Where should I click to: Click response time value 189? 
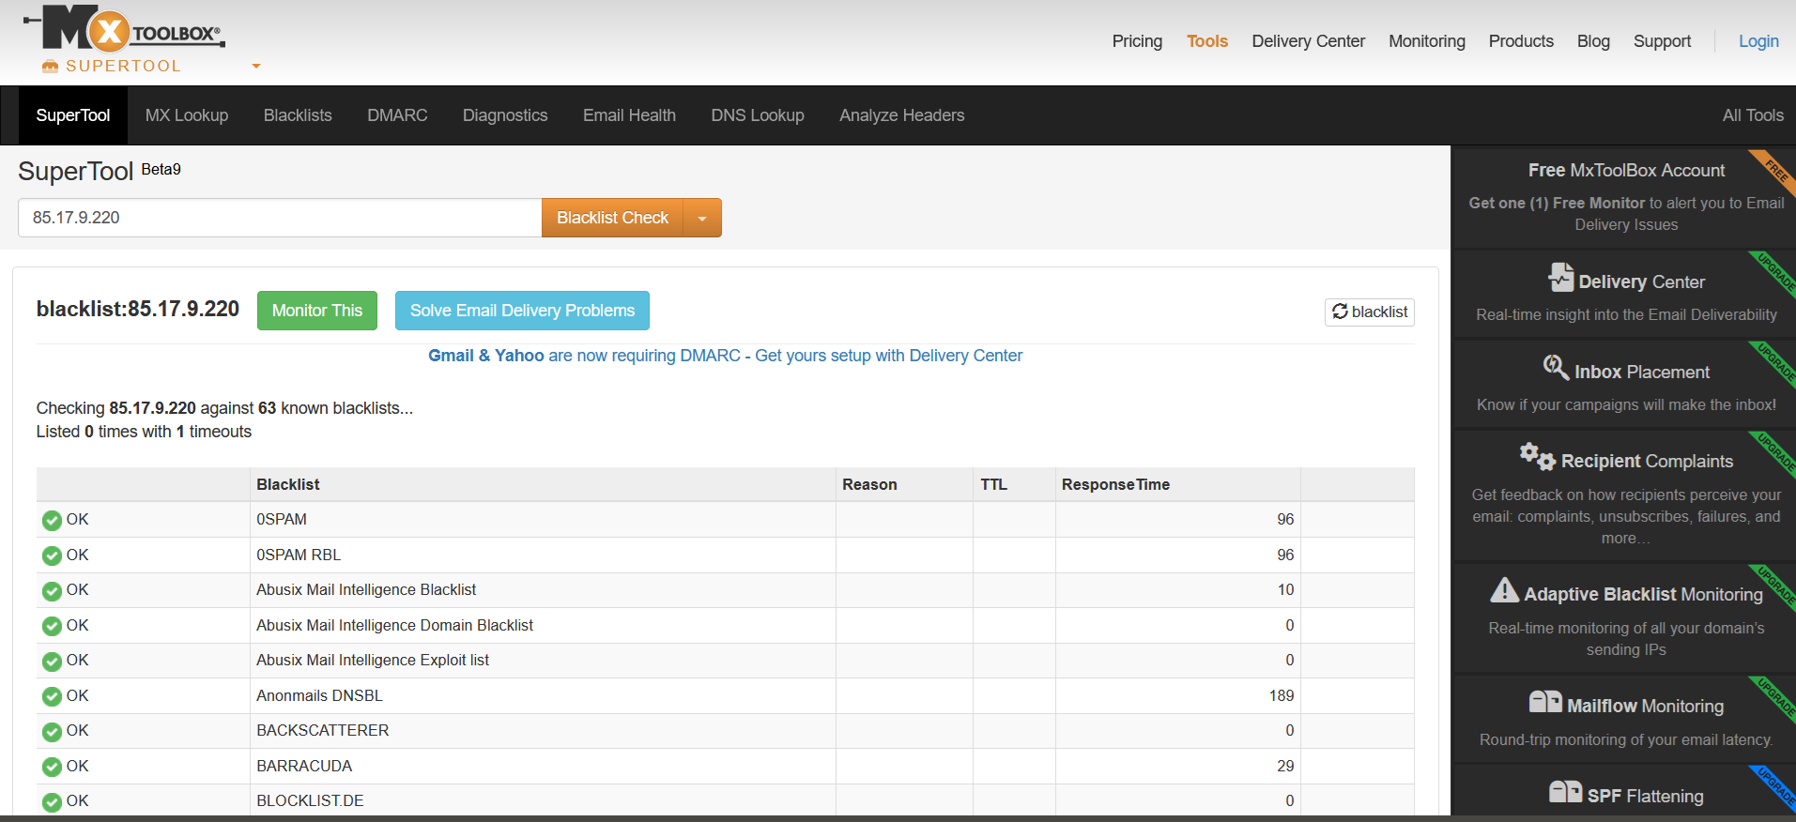1282,695
